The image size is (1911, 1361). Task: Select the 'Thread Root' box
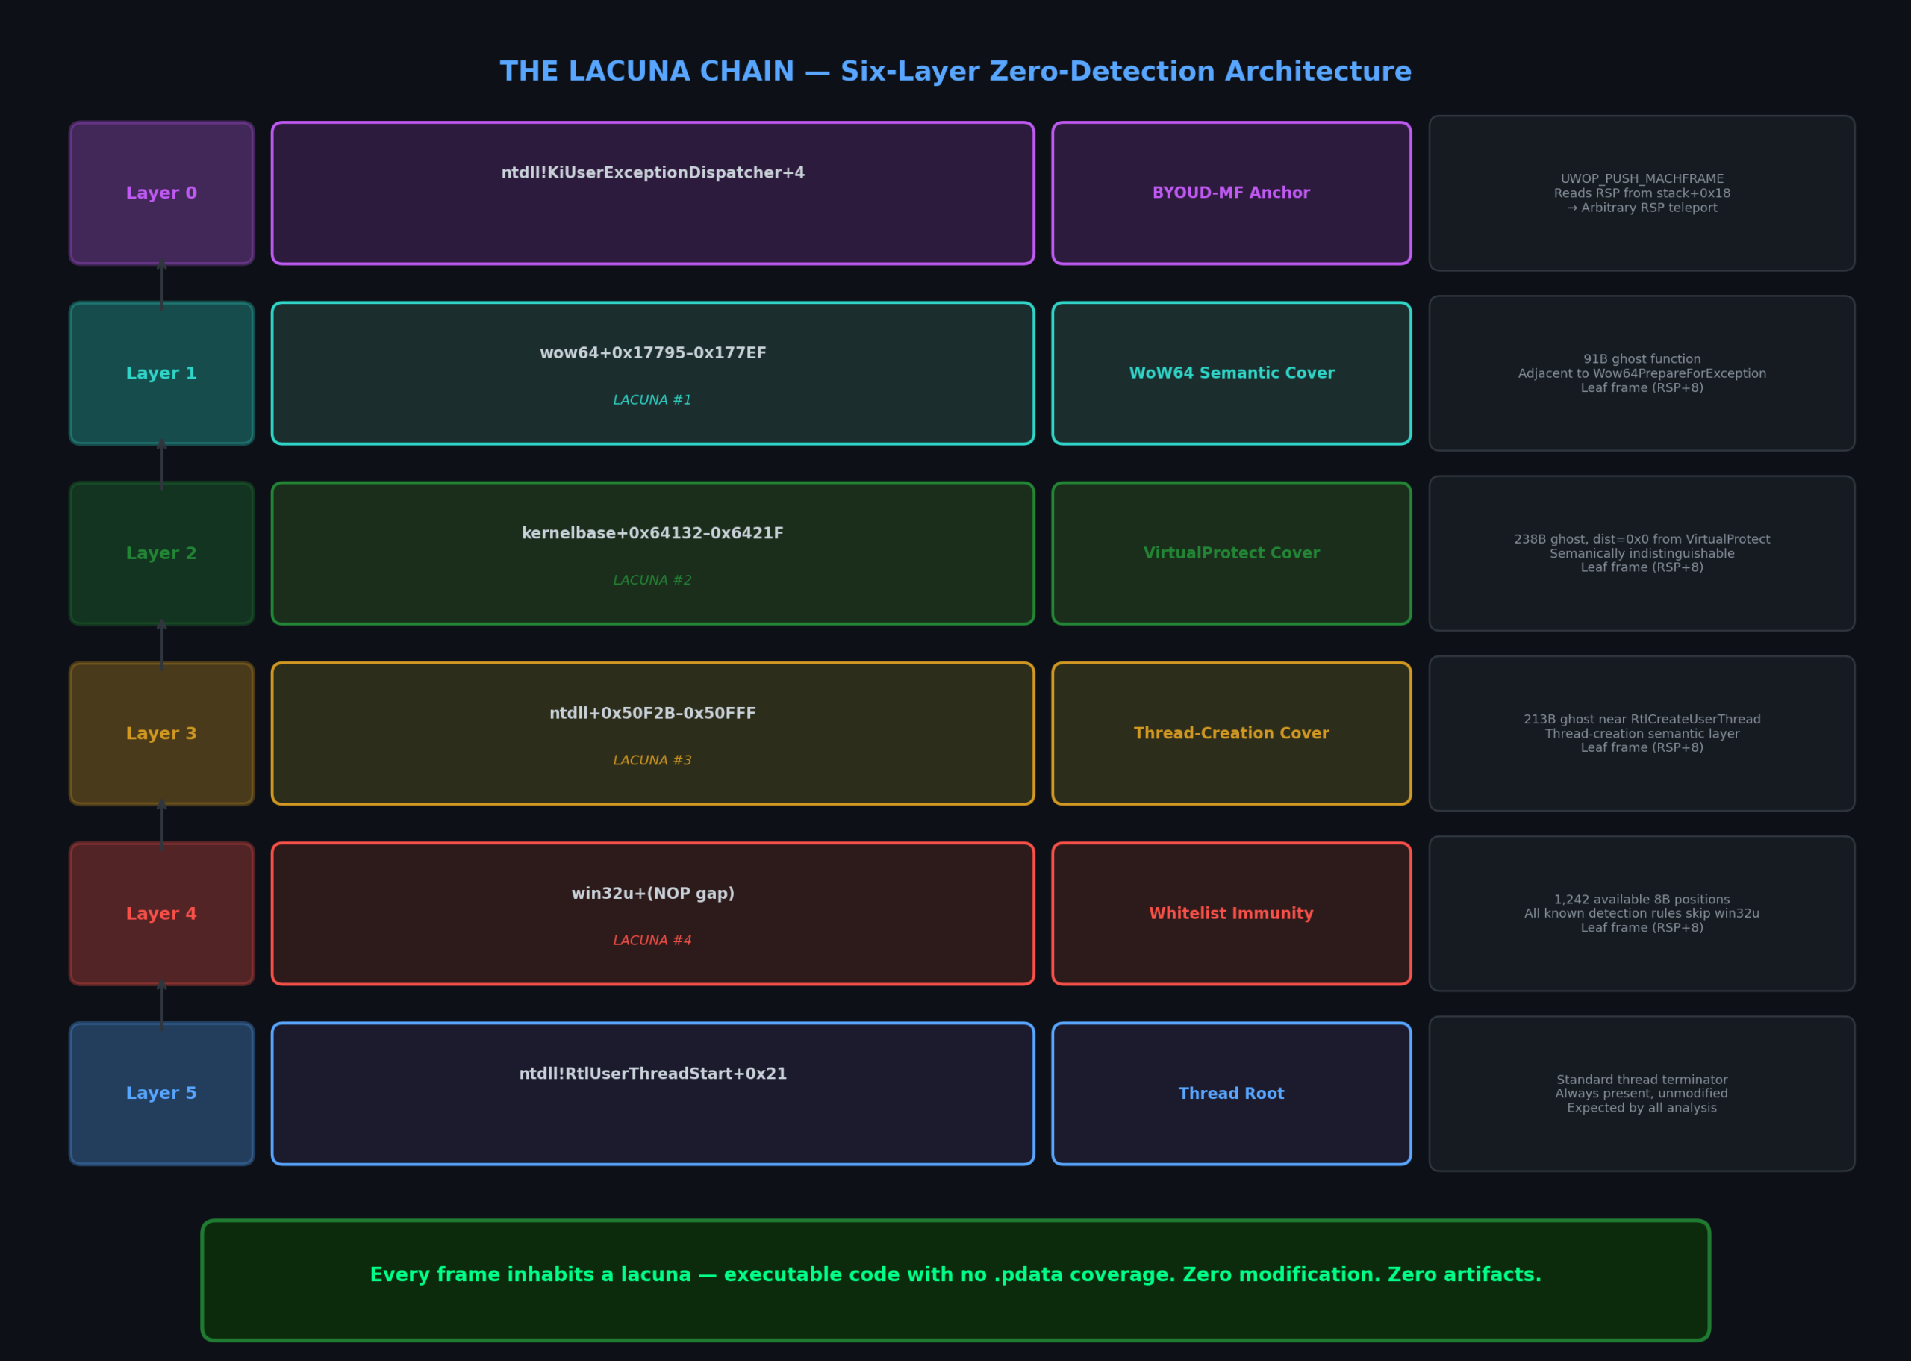[x=1232, y=1094]
